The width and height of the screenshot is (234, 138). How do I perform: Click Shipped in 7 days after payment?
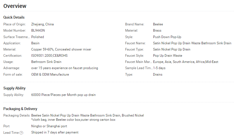(55, 132)
